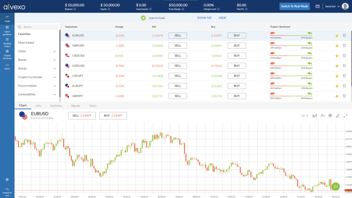This screenshot has height=198, width=352.
Task: Switch to the Signals tab
Action: 75,106
